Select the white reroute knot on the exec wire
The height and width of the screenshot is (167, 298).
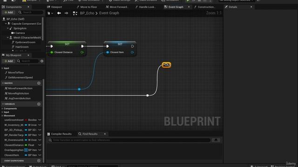(148, 95)
